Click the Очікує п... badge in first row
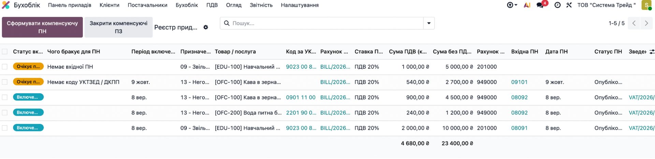Screen dimensions: 655x159 tap(28, 66)
